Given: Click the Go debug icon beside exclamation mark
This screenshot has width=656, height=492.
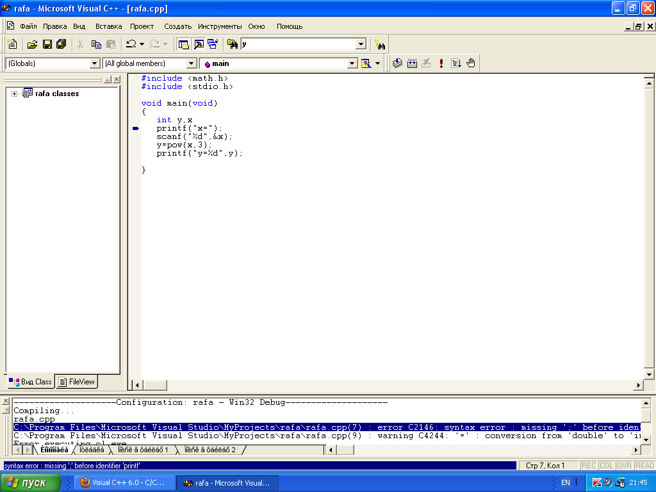Looking at the screenshot, I should 456,63.
